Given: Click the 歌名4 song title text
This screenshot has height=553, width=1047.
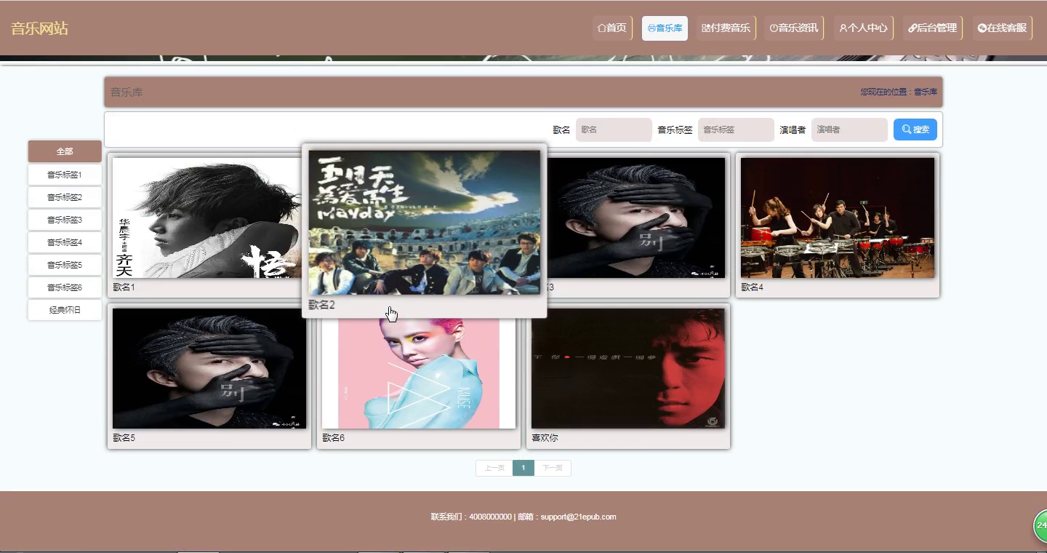Looking at the screenshot, I should [x=752, y=287].
